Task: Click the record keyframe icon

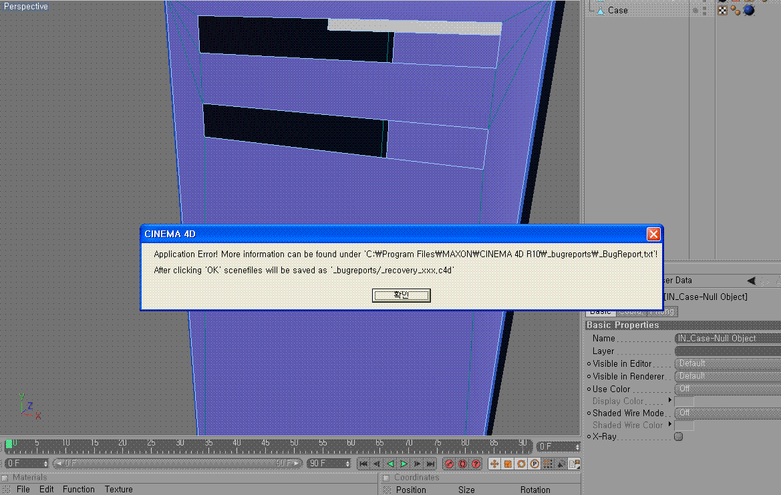Action: pyautogui.click(x=449, y=464)
